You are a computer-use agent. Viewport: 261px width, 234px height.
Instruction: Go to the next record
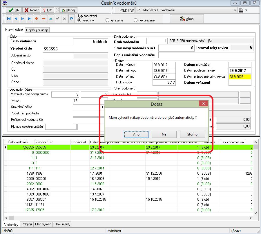pyautogui.click(x=23, y=19)
